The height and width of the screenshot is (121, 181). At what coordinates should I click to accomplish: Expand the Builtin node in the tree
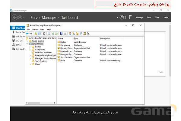(30, 47)
